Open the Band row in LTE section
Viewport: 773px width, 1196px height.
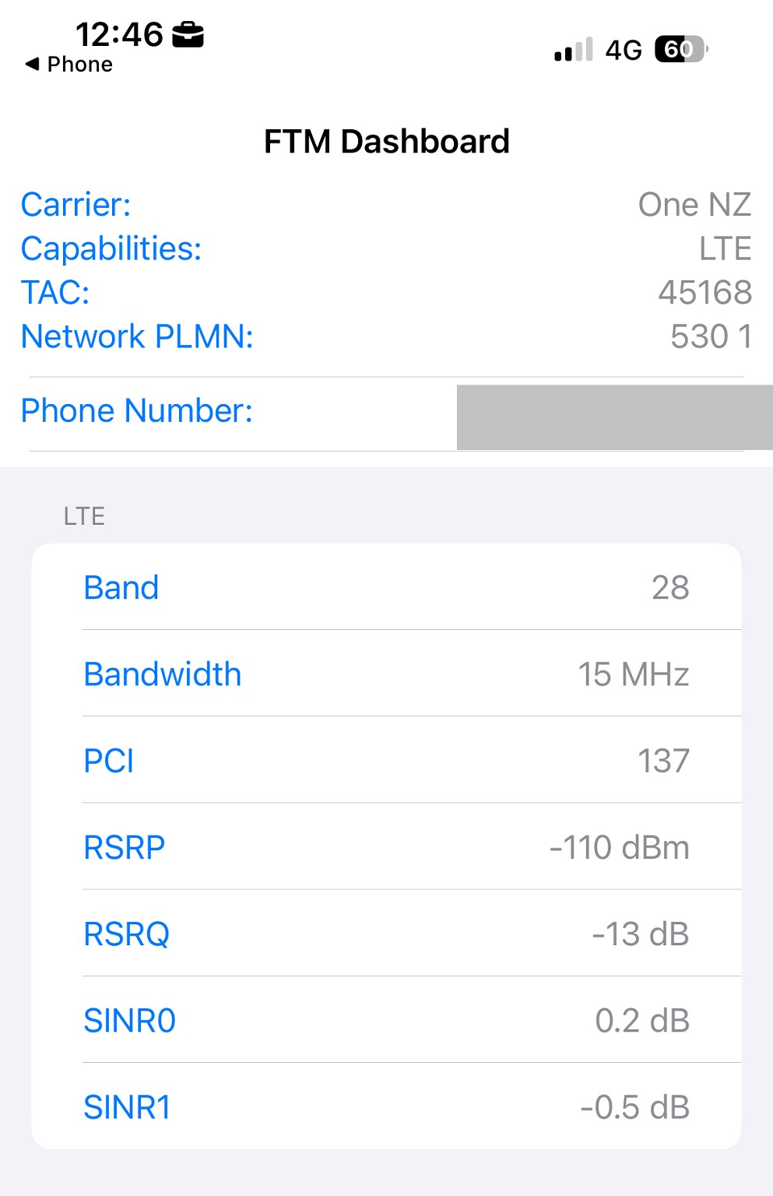tap(386, 588)
